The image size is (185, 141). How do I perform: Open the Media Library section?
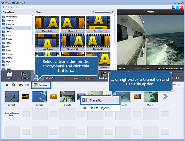click(x=24, y=76)
